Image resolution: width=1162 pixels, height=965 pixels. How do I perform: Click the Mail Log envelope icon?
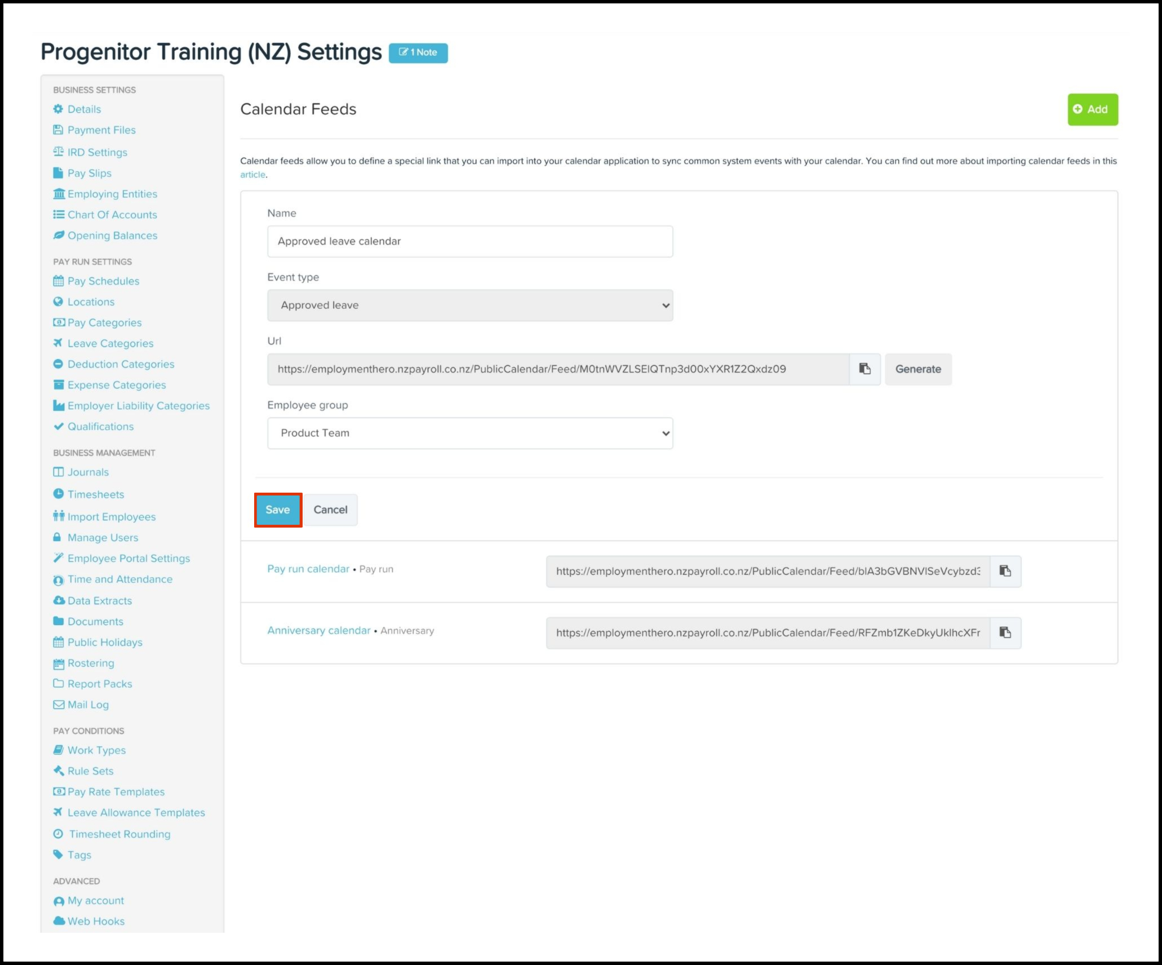pyautogui.click(x=58, y=704)
